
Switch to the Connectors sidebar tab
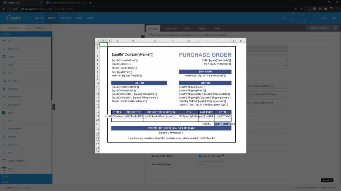[14, 28]
